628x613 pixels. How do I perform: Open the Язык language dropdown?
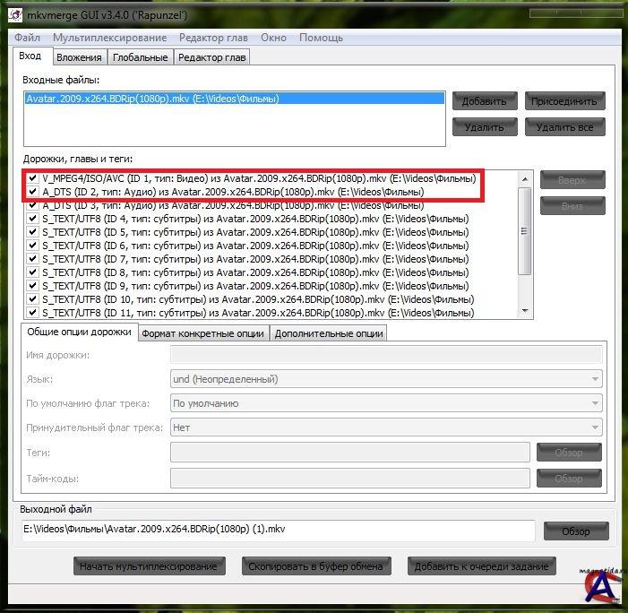[x=385, y=379]
